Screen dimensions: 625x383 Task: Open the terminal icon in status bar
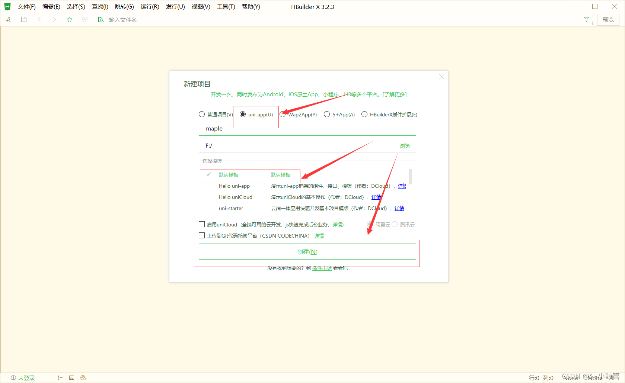click(71, 378)
